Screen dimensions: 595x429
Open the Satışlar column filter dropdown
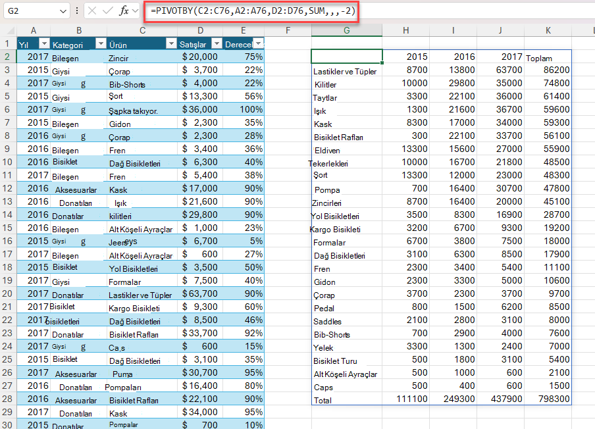pos(217,43)
